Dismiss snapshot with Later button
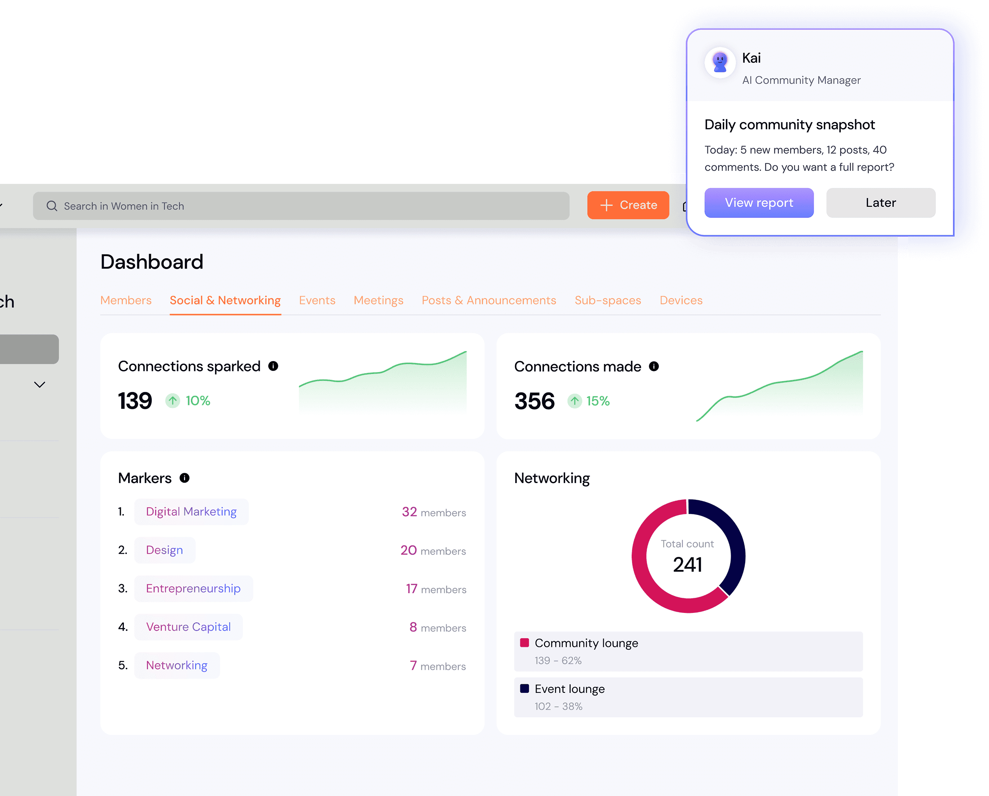The image size is (989, 796). click(880, 203)
